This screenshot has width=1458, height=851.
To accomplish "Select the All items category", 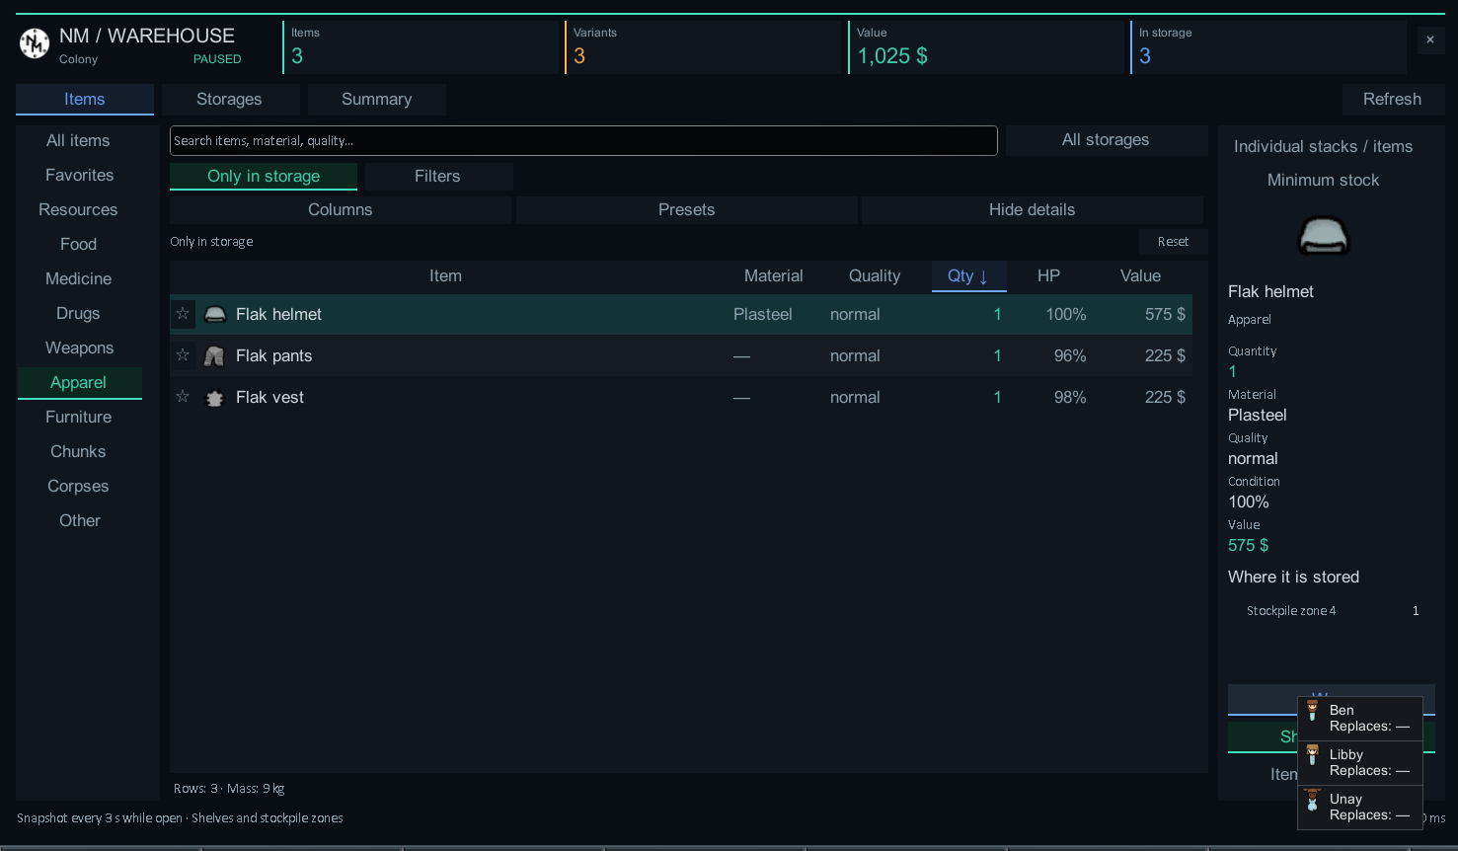I will (79, 140).
